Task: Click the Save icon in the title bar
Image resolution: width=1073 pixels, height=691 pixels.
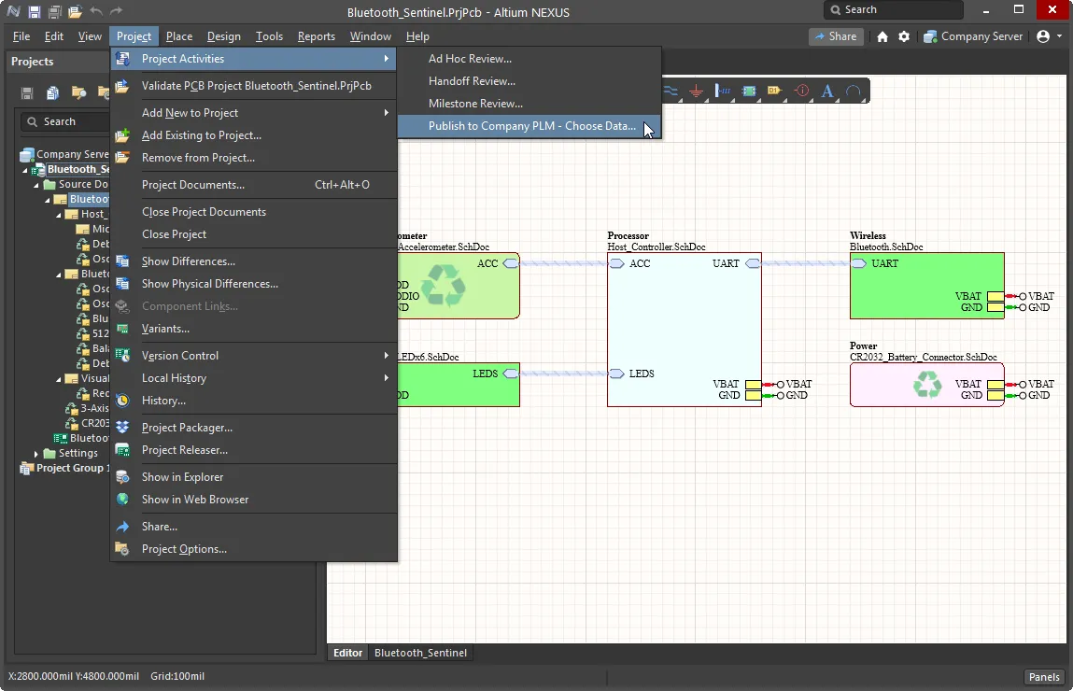Action: (35, 11)
